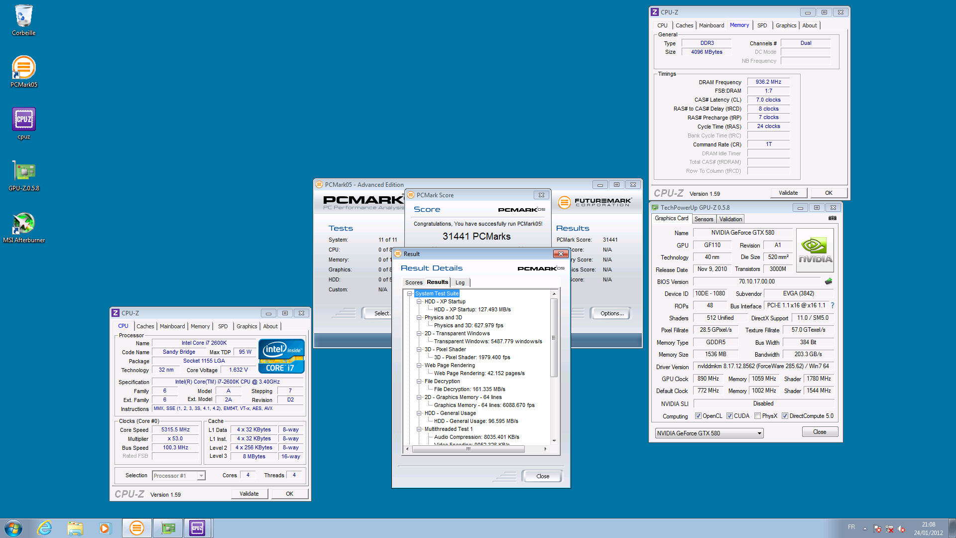Open SPD tab in the memory CPU-Z window
Screen dimensions: 956x538
point(762,25)
